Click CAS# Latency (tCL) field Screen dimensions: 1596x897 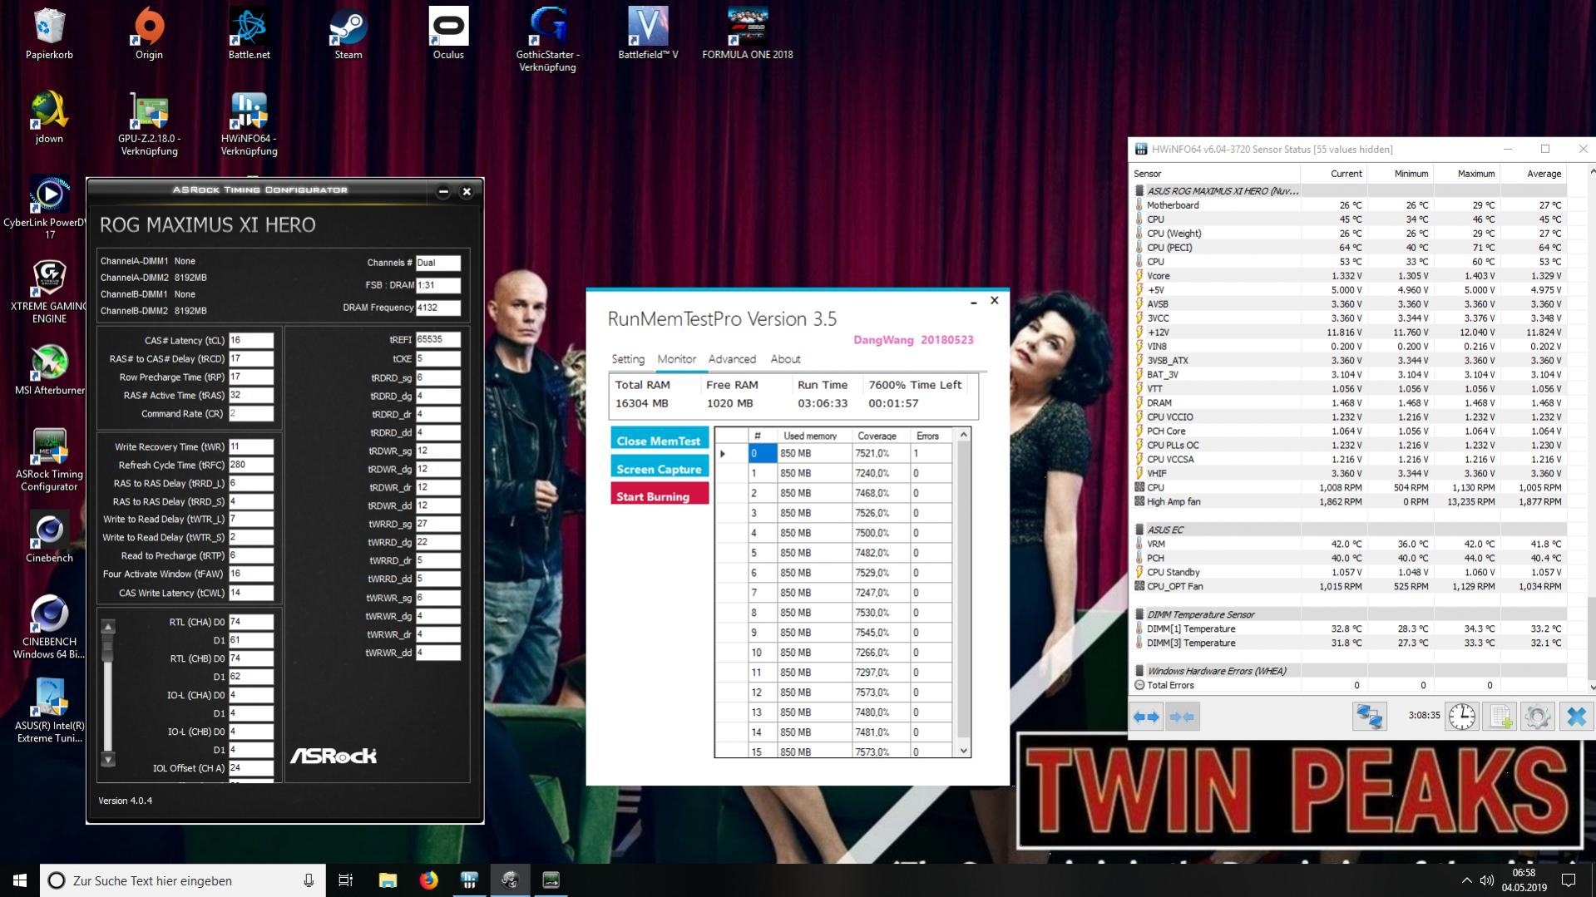[x=250, y=340]
